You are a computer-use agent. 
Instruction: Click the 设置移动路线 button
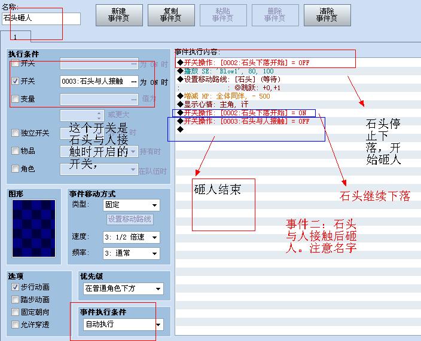click(x=130, y=219)
